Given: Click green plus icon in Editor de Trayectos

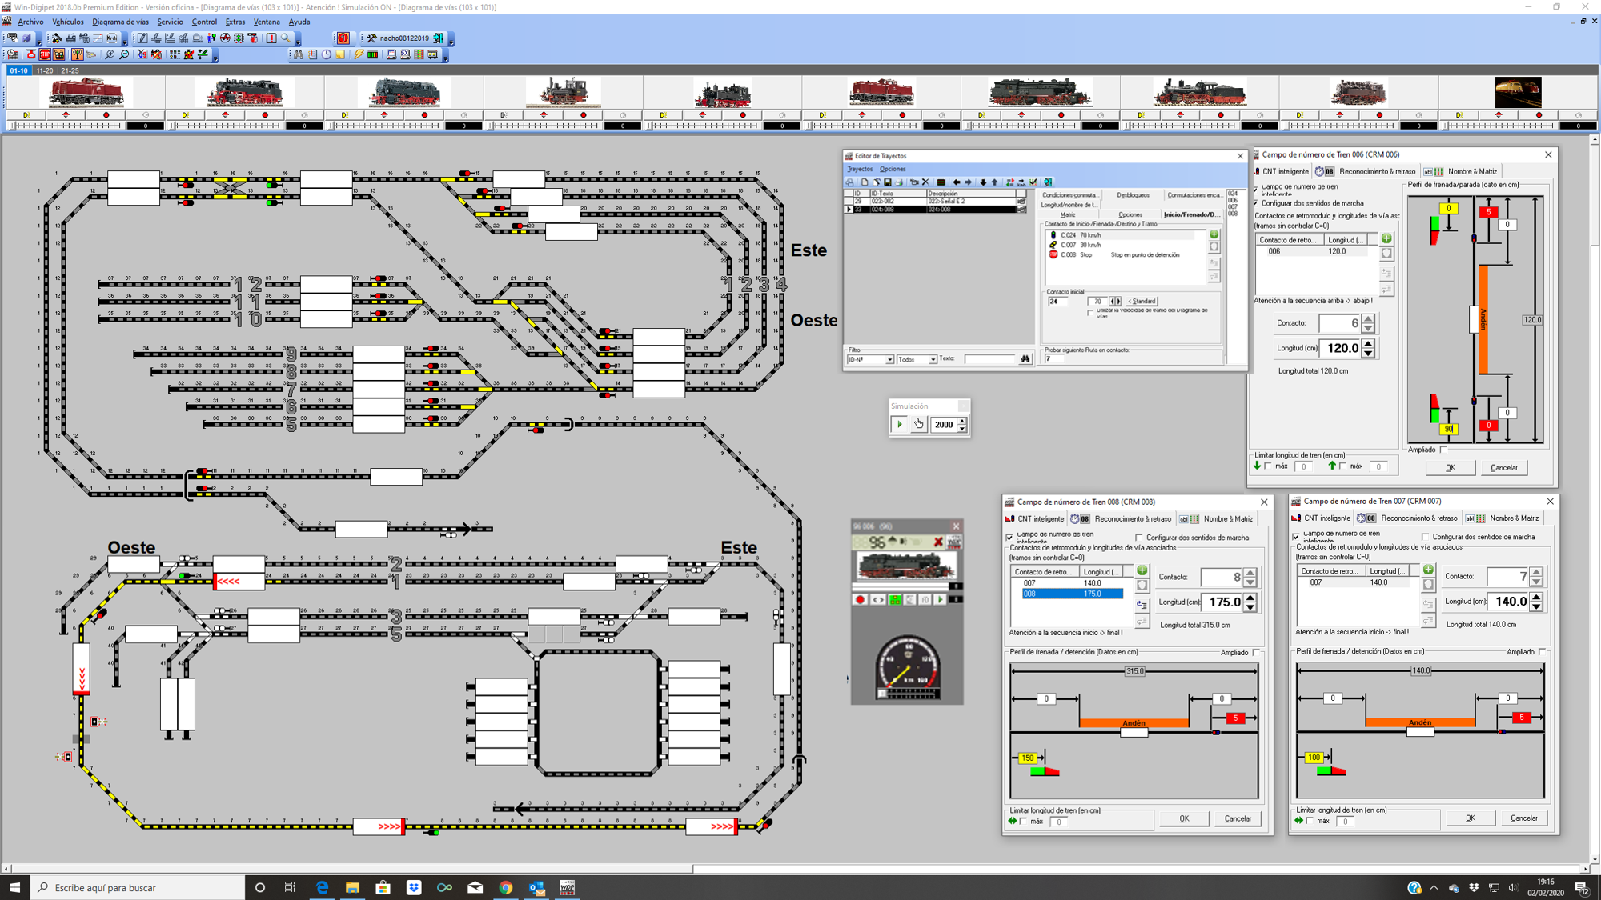Looking at the screenshot, I should (x=1214, y=234).
